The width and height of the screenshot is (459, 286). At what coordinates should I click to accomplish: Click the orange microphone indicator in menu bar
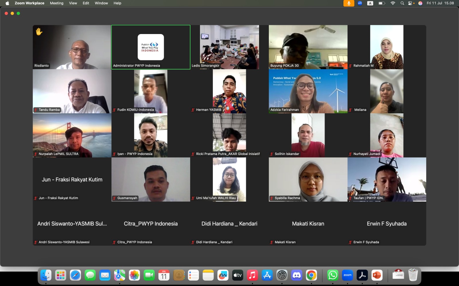(349, 3)
